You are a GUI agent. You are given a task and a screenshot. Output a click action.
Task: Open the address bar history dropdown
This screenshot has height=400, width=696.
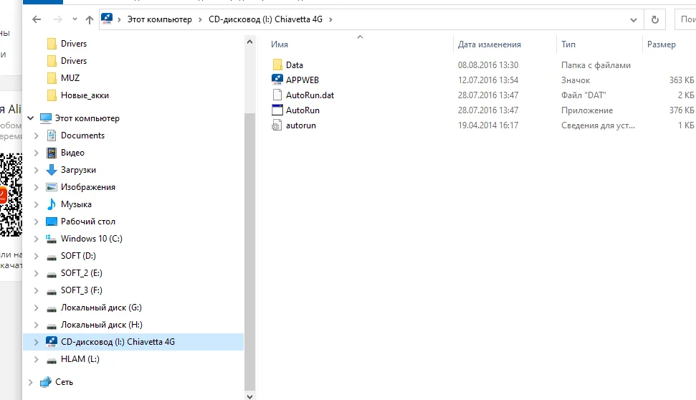point(634,19)
